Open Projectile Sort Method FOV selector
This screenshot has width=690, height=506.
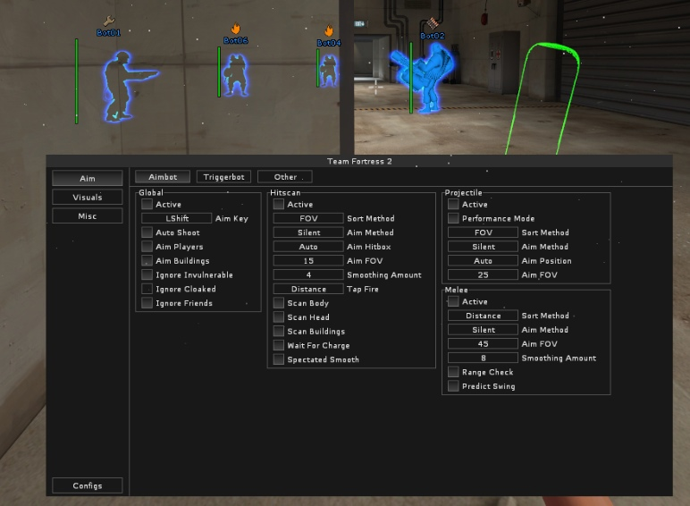coord(483,232)
